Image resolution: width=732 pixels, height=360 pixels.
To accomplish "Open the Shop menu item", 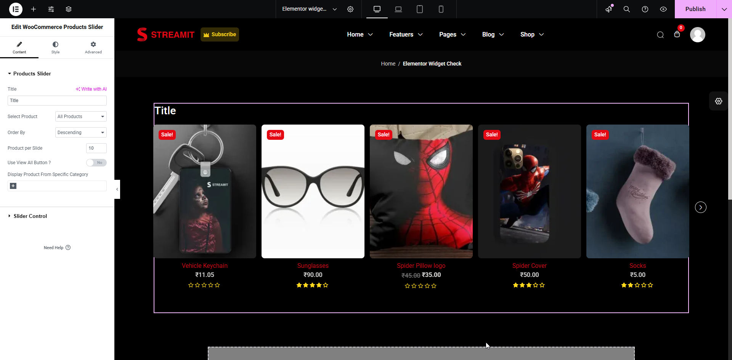I will coord(532,34).
